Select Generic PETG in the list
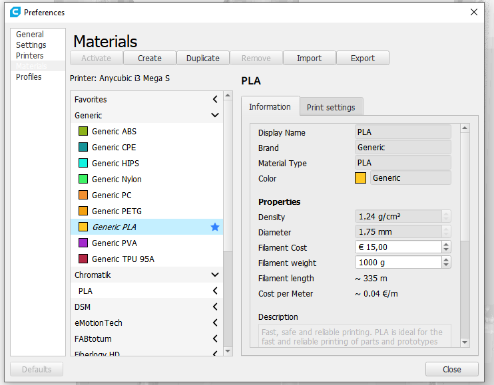The width and height of the screenshot is (494, 385). click(147, 211)
